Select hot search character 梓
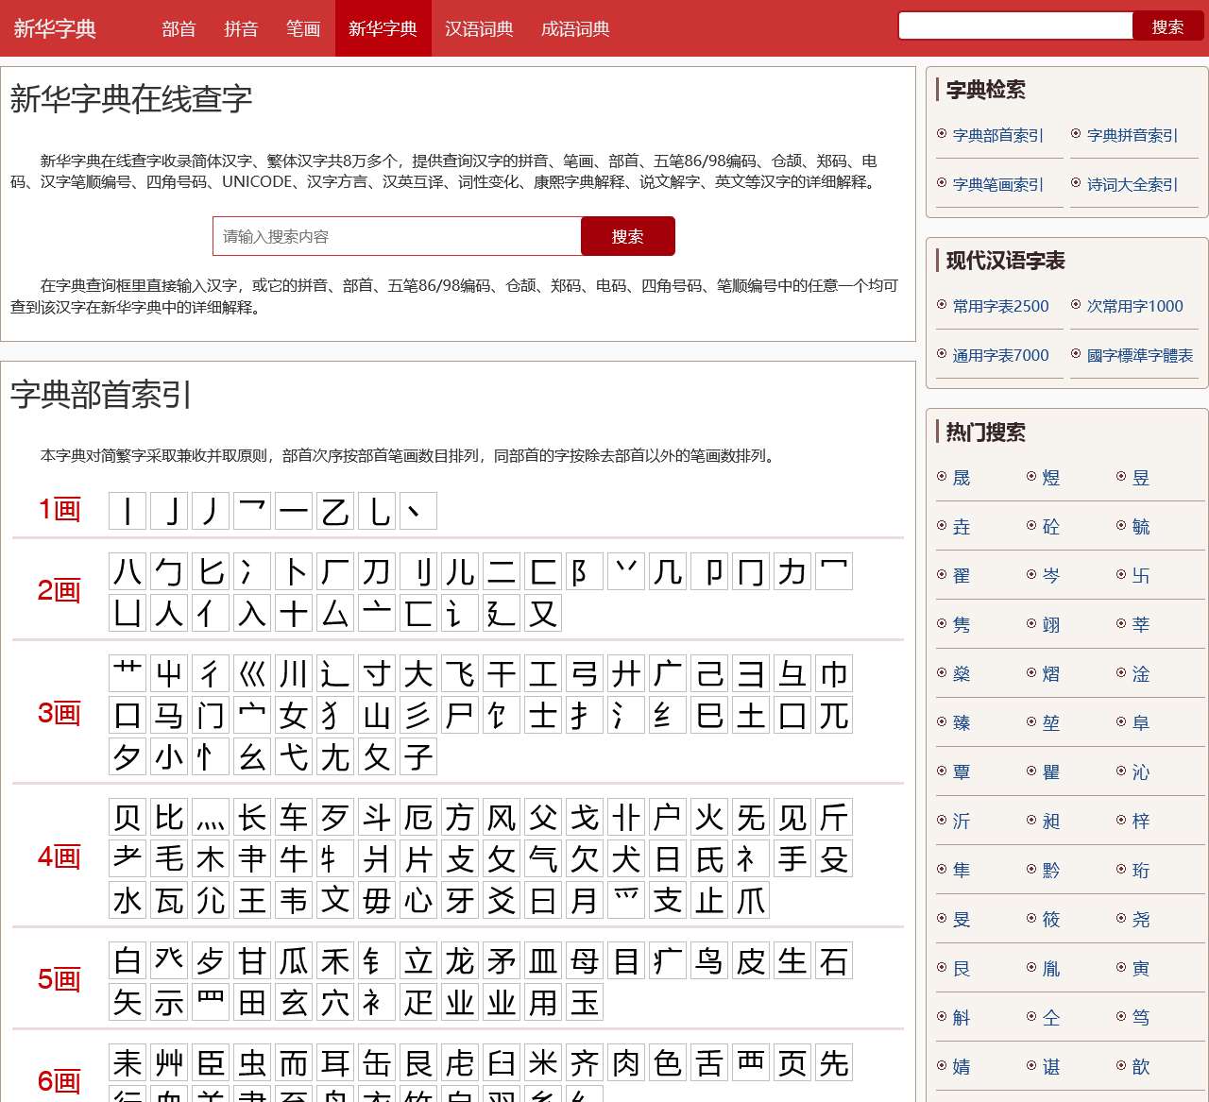The height and width of the screenshot is (1102, 1209). pos(1141,822)
